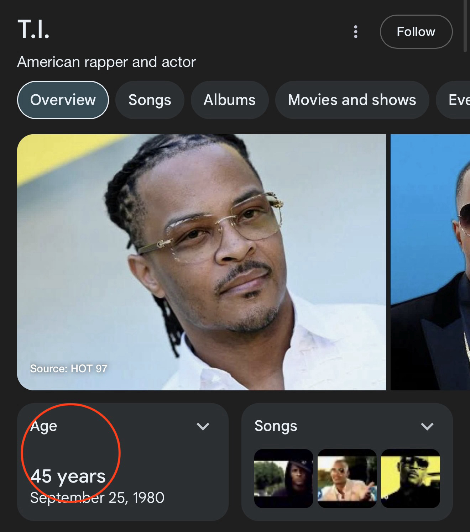Go to Movies and shows tab
The image size is (470, 532).
(x=352, y=100)
